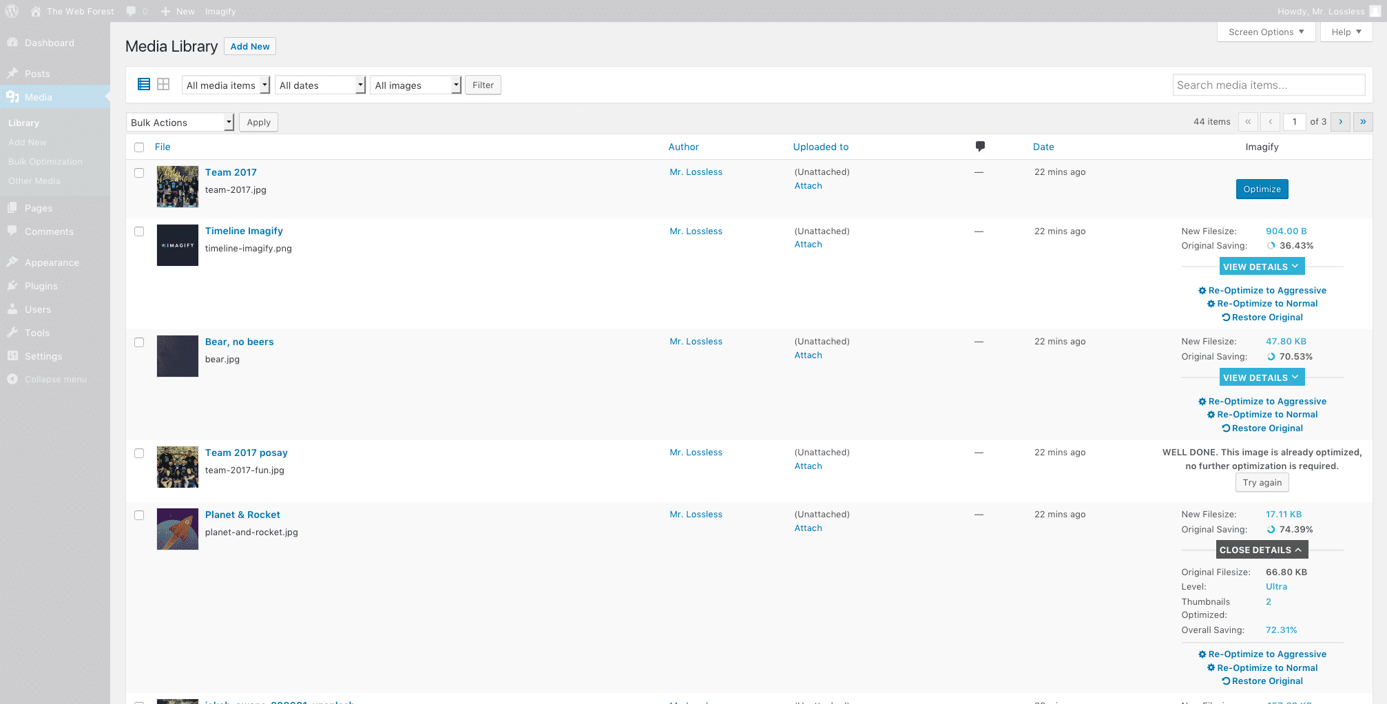Open the All dates dropdown

tap(320, 85)
